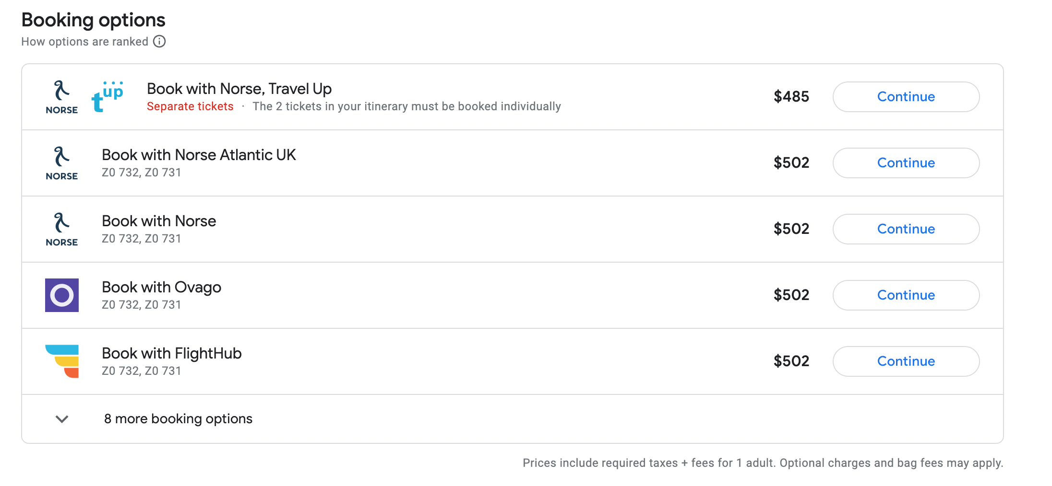The image size is (1052, 486).
Task: Click the Book with Ovago title
Action: (161, 287)
